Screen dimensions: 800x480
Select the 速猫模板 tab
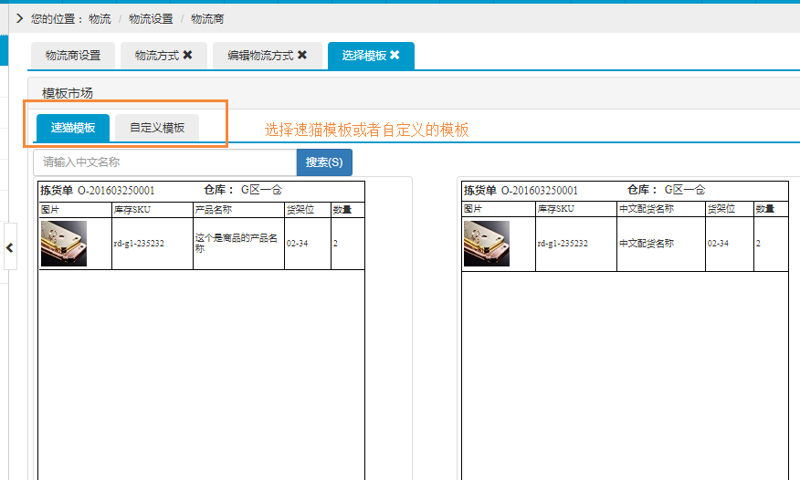tap(73, 128)
